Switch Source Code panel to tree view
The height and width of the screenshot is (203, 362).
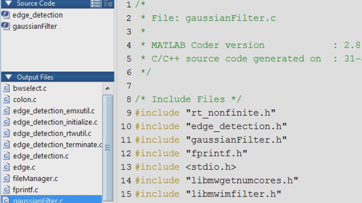click(108, 4)
